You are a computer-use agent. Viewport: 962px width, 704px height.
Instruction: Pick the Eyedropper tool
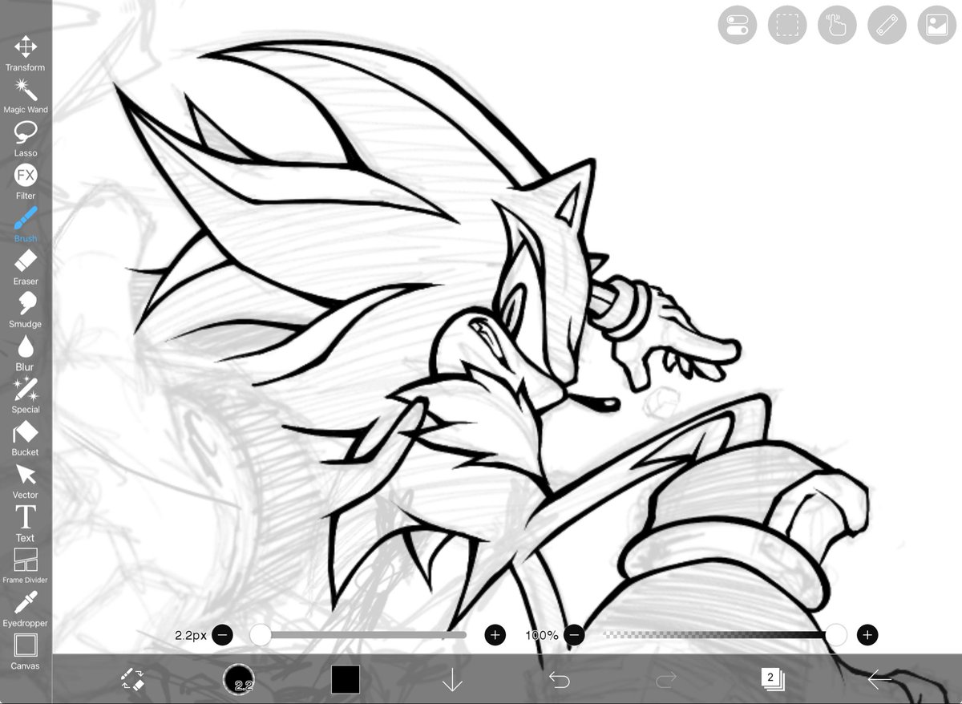26,609
